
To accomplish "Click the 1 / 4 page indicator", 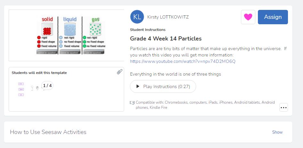I will click(x=47, y=85).
